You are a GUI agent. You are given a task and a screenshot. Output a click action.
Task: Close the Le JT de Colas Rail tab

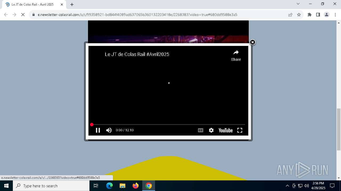coord(62,5)
